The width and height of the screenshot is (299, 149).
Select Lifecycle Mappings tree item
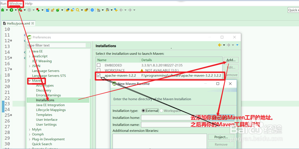point(51,110)
